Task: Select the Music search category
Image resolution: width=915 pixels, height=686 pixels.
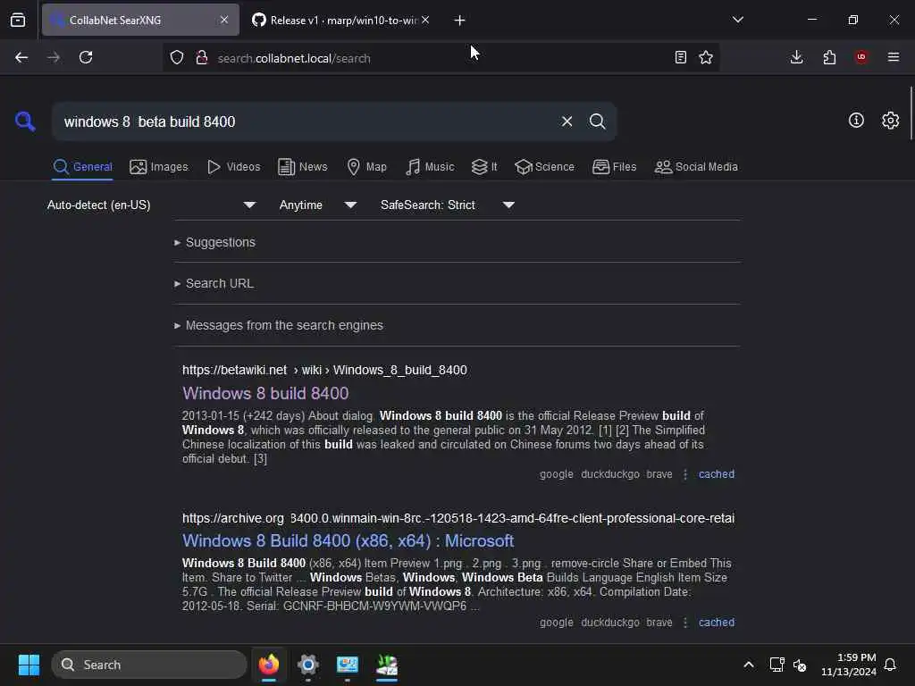Action: coord(430,167)
